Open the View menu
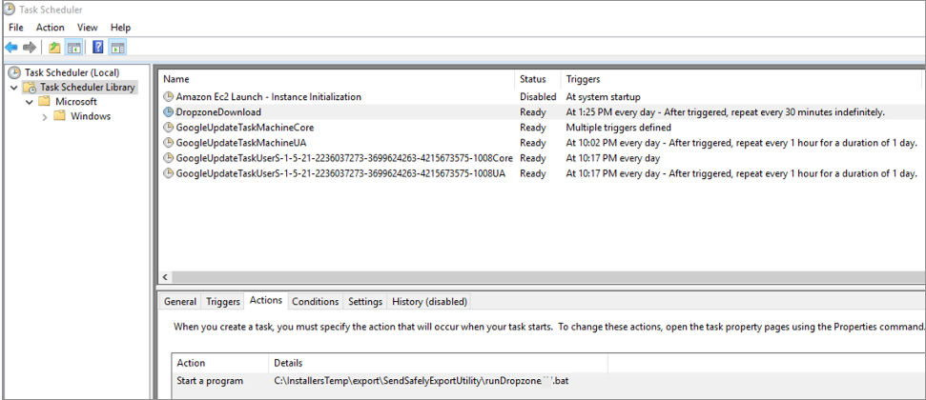 click(88, 27)
